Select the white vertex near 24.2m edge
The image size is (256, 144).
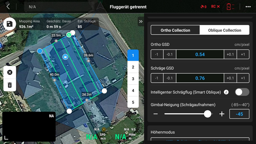[x=104, y=91]
